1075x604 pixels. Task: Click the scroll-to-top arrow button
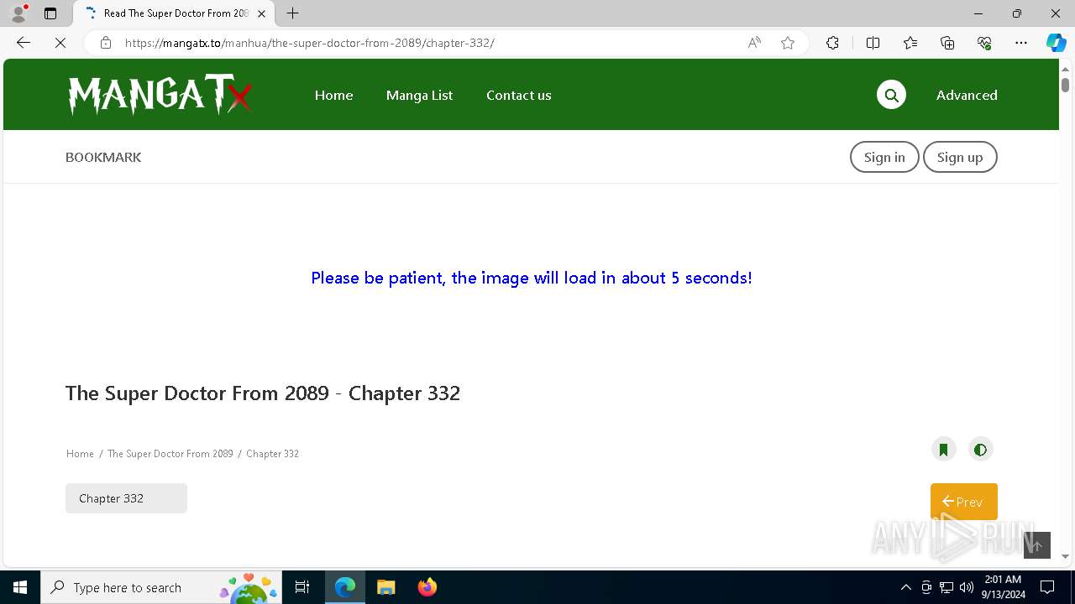[1037, 545]
